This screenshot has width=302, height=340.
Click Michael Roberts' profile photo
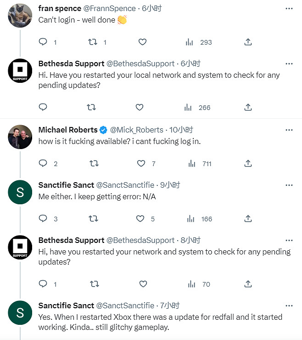pos(20,137)
